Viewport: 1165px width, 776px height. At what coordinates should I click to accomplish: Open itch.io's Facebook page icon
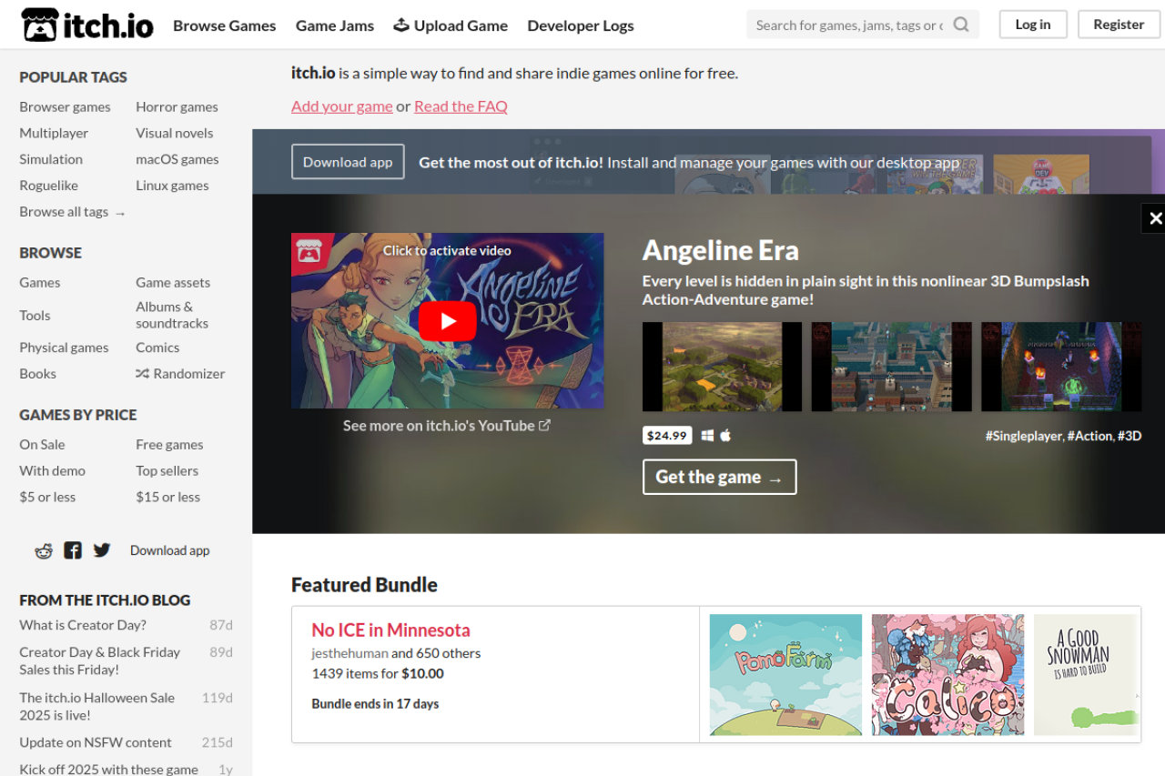73,550
